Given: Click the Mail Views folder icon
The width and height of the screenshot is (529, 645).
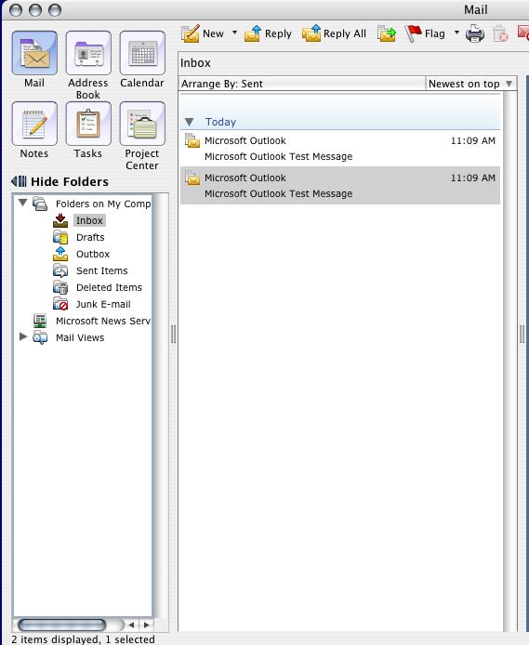Looking at the screenshot, I should (x=40, y=337).
